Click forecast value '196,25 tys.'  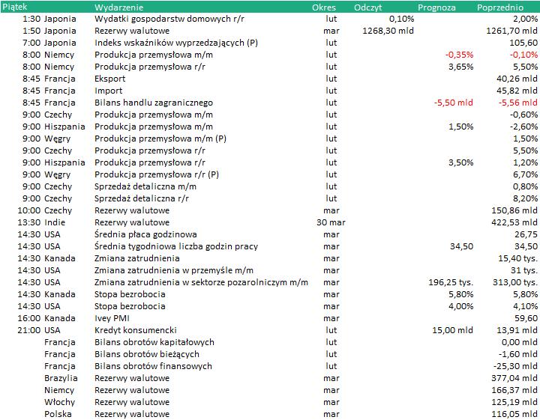(451, 282)
